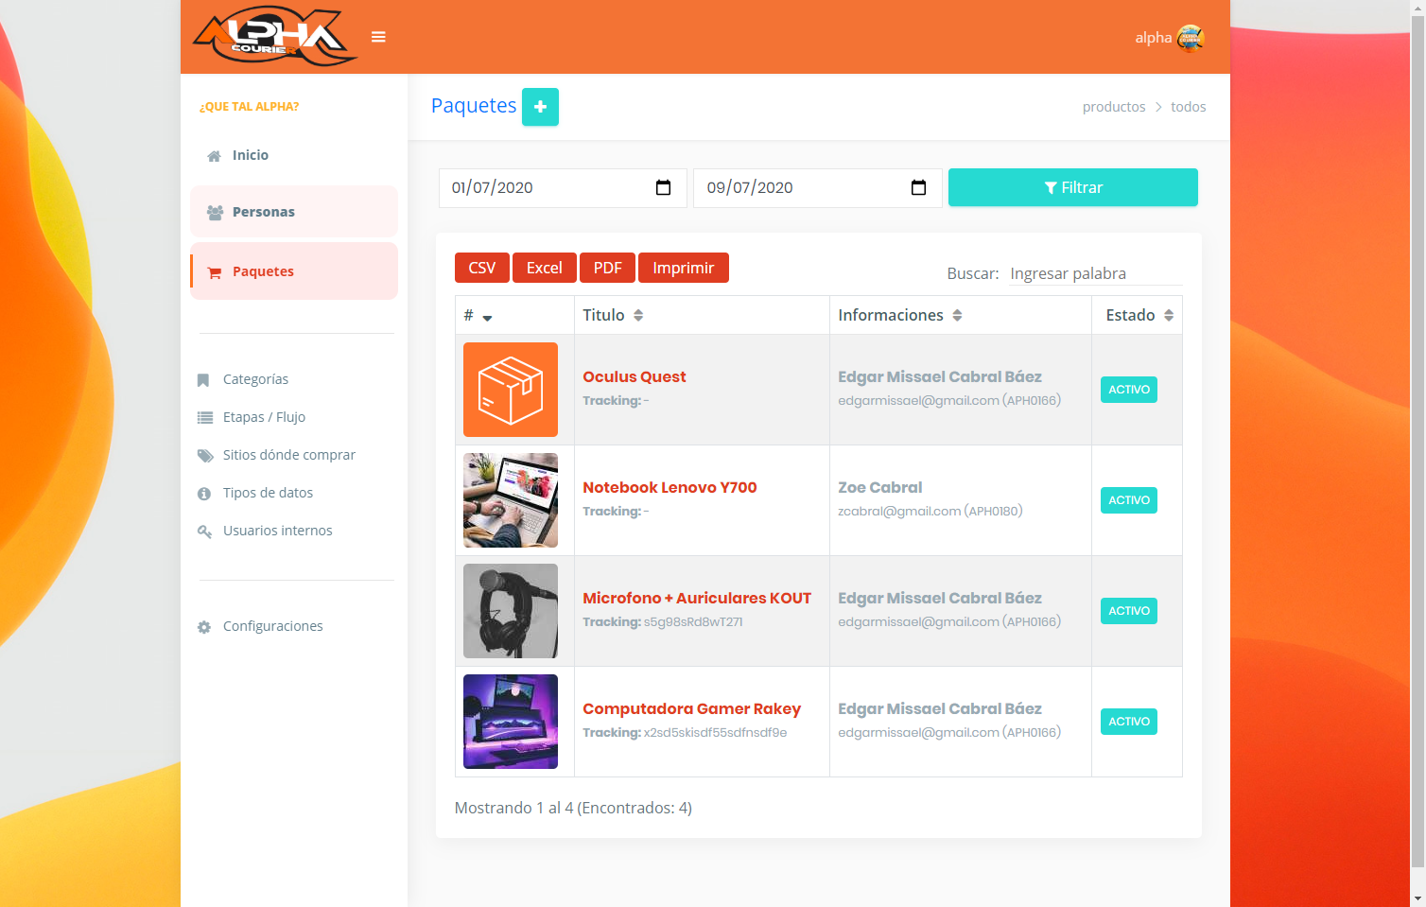Open calendar picker for end date 09/07/2020
This screenshot has width=1426, height=907.
pos(918,187)
